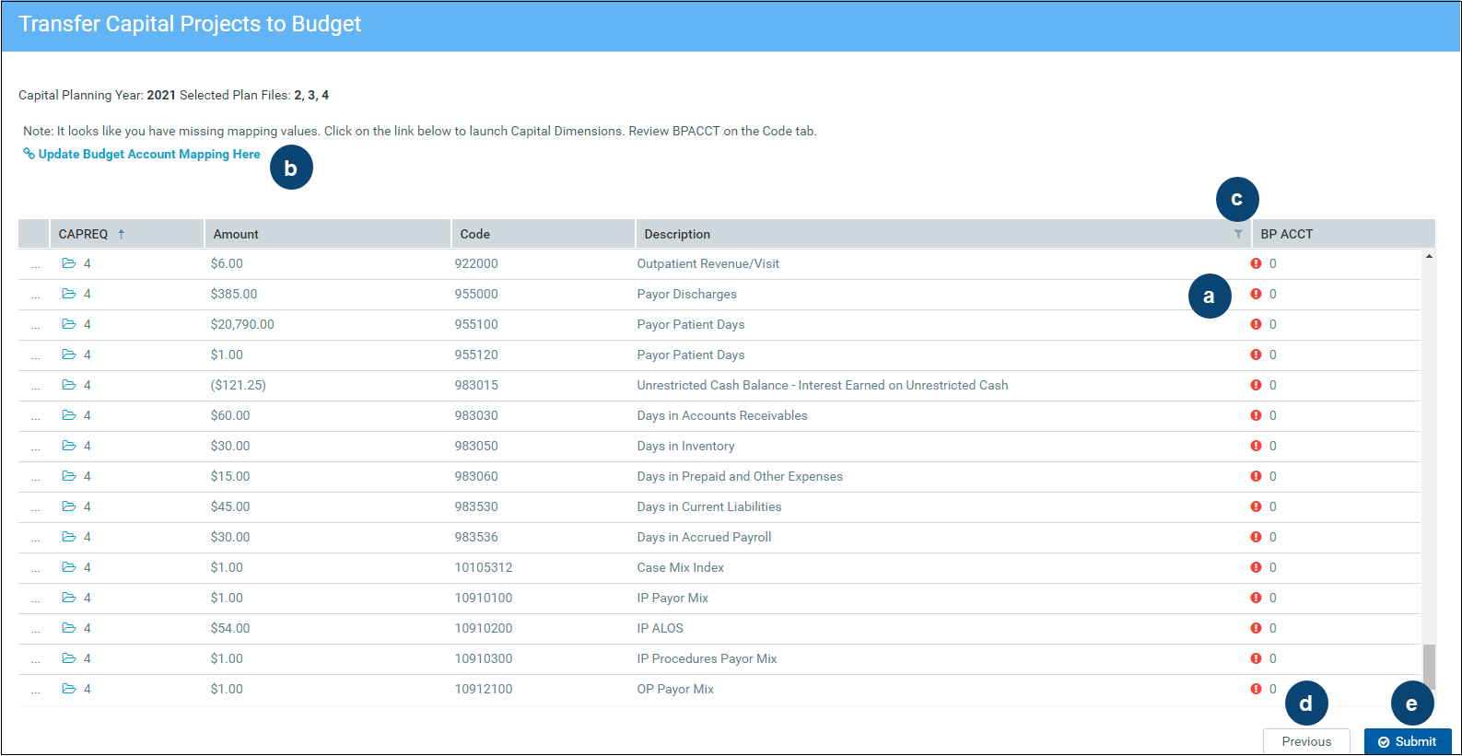This screenshot has height=756, width=1462.
Task: Open the ellipsis menu for Days in Accrued Payroll row
Action: pos(36,540)
